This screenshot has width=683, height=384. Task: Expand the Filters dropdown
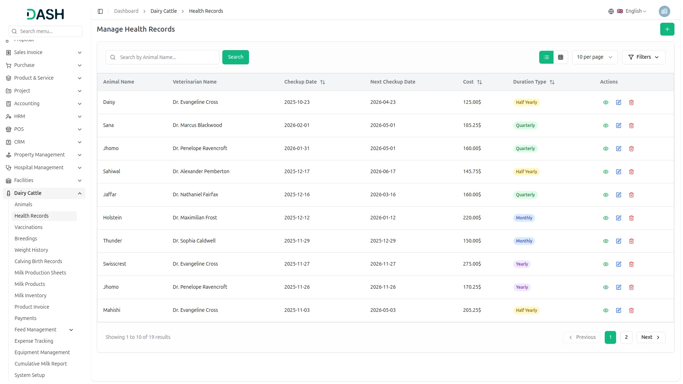(x=643, y=57)
